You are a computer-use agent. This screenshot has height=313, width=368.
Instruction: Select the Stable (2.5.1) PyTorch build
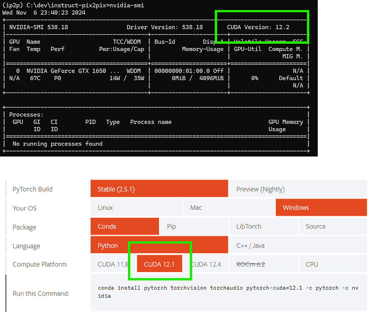pyautogui.click(x=159, y=189)
